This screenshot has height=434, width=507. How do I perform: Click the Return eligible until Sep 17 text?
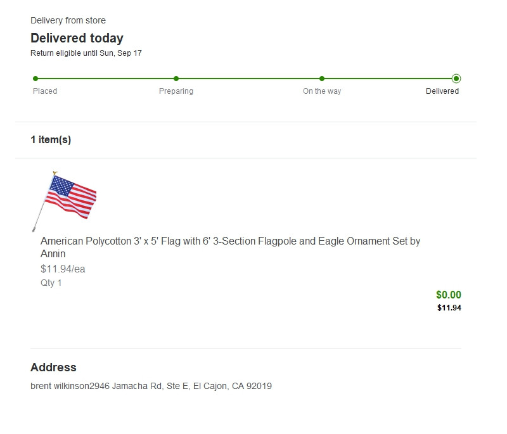pos(86,53)
